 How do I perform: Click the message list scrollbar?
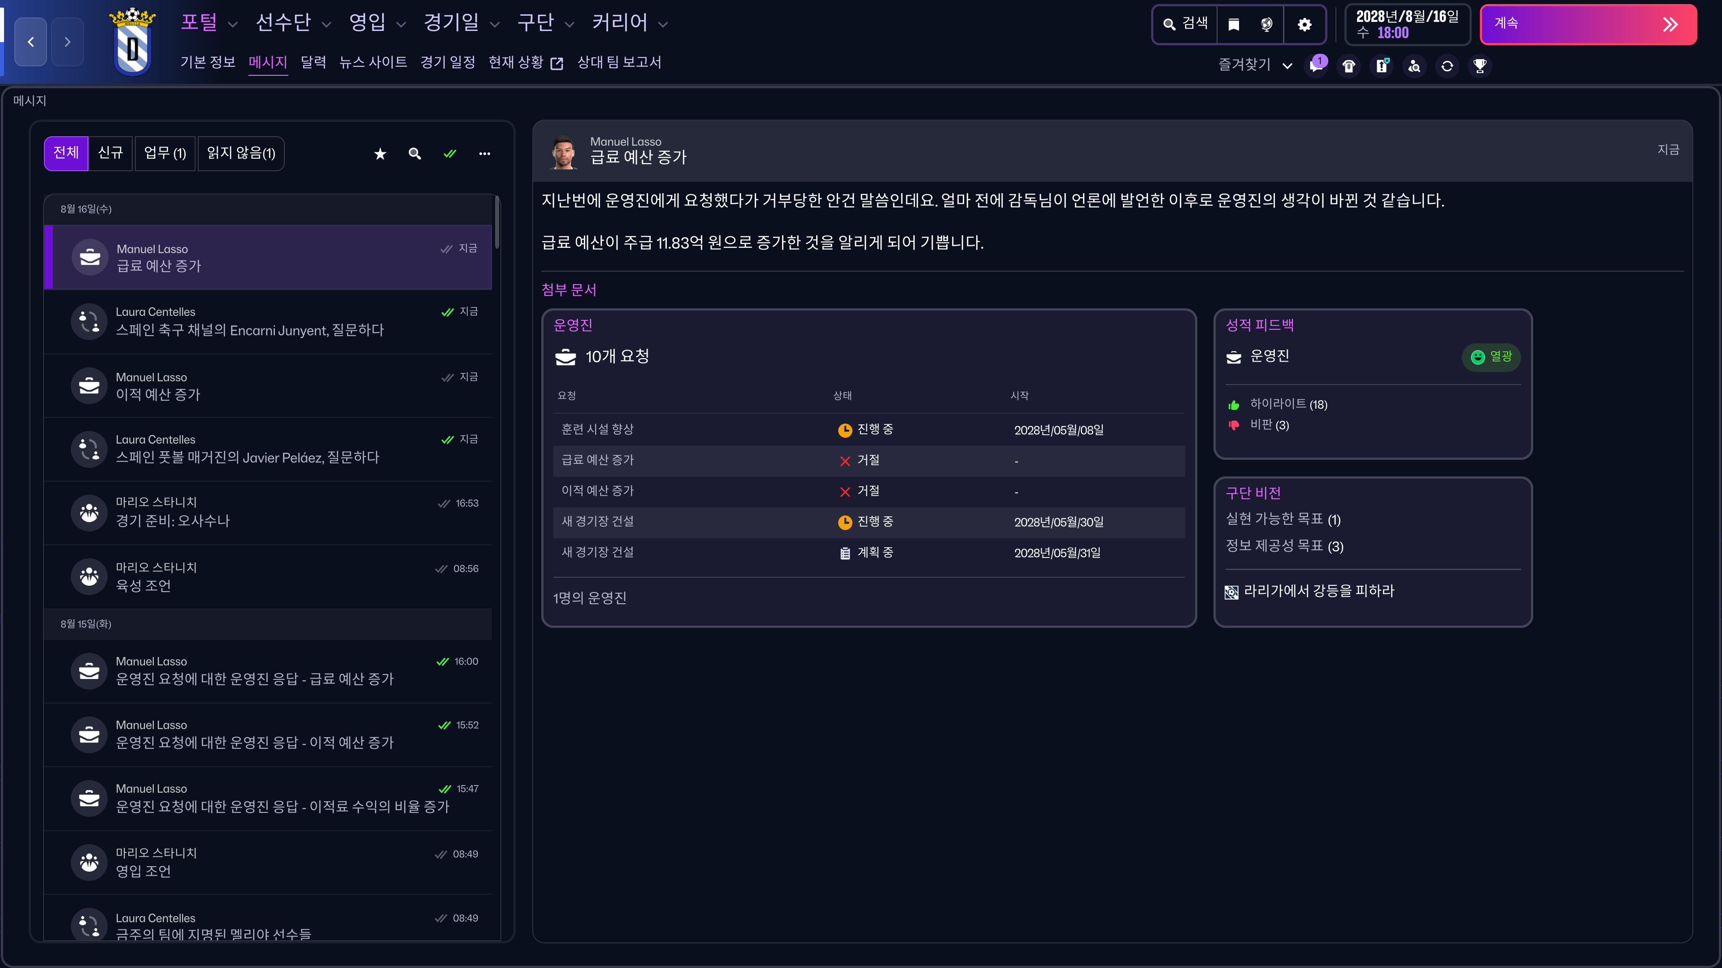point(497,223)
